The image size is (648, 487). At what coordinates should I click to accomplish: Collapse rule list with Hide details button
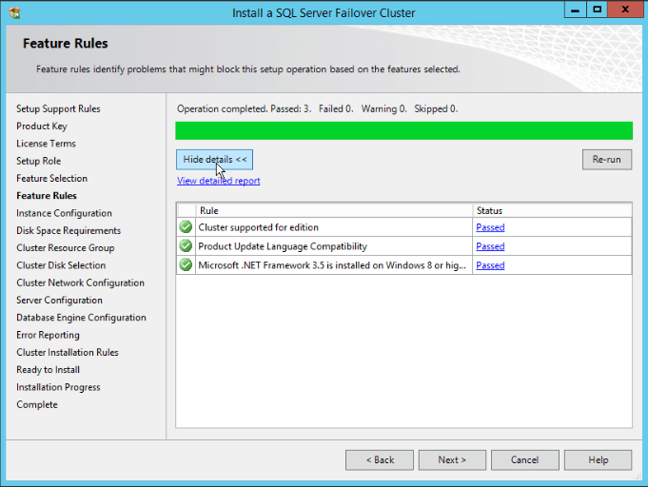214,160
